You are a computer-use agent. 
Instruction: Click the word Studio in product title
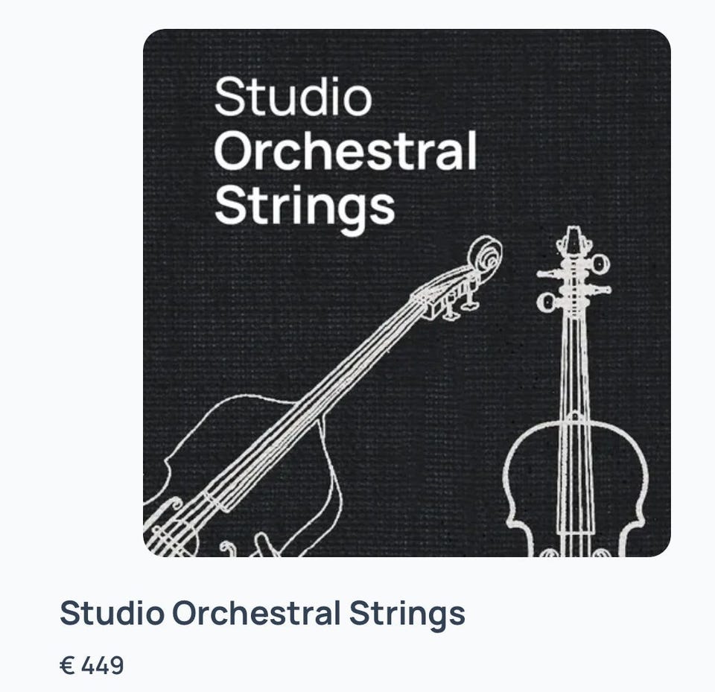pos(112,612)
